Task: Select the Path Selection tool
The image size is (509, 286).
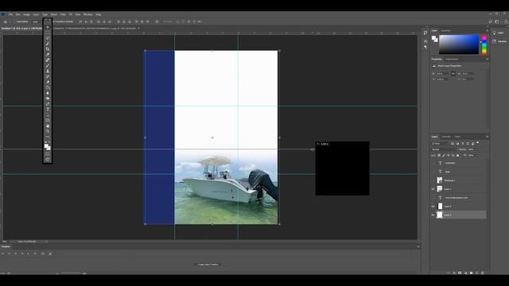Action: click(x=48, y=114)
